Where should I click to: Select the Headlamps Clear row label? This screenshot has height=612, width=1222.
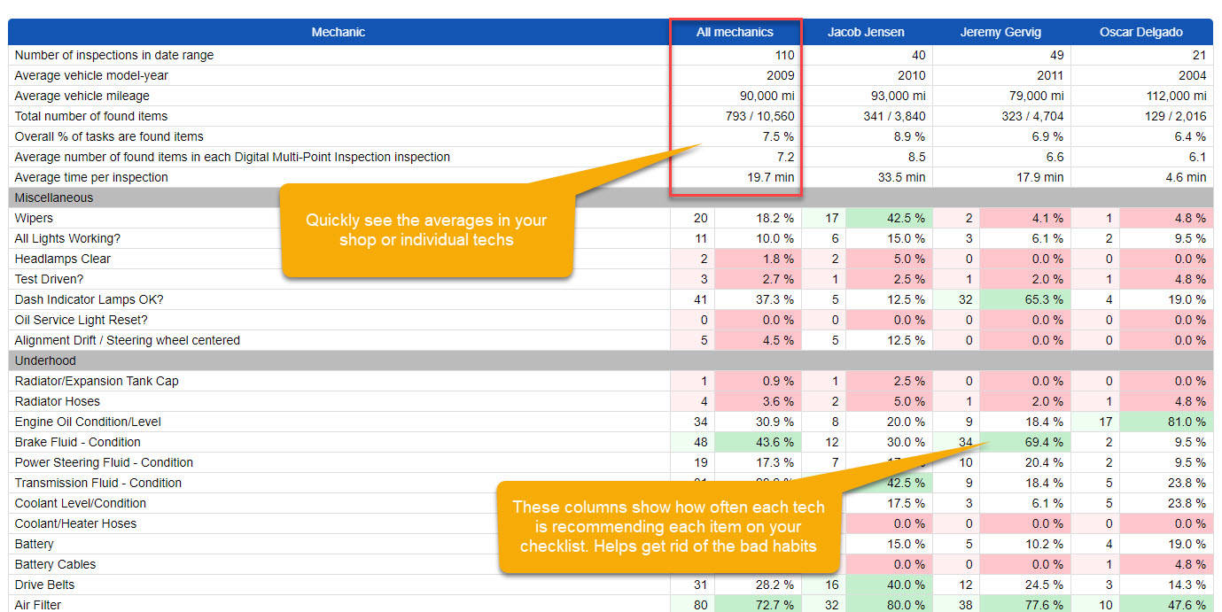point(63,259)
